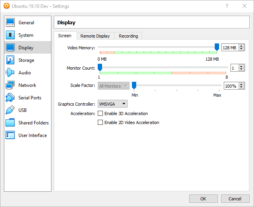Click the Monitor Count slider handle
The image size is (254, 207).
[100, 67]
